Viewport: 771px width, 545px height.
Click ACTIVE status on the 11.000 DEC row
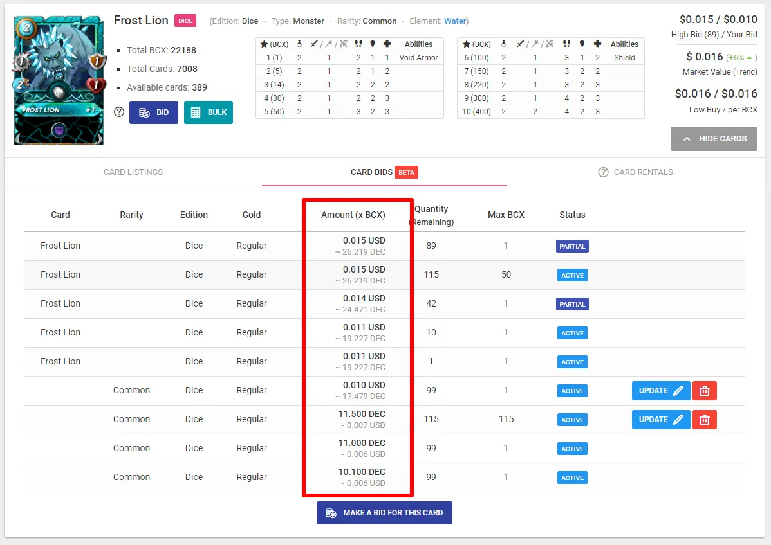(x=572, y=449)
